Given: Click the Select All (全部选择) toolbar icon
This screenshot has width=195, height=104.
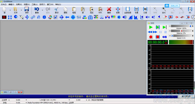Looking at the screenshot, I should tap(128, 10).
